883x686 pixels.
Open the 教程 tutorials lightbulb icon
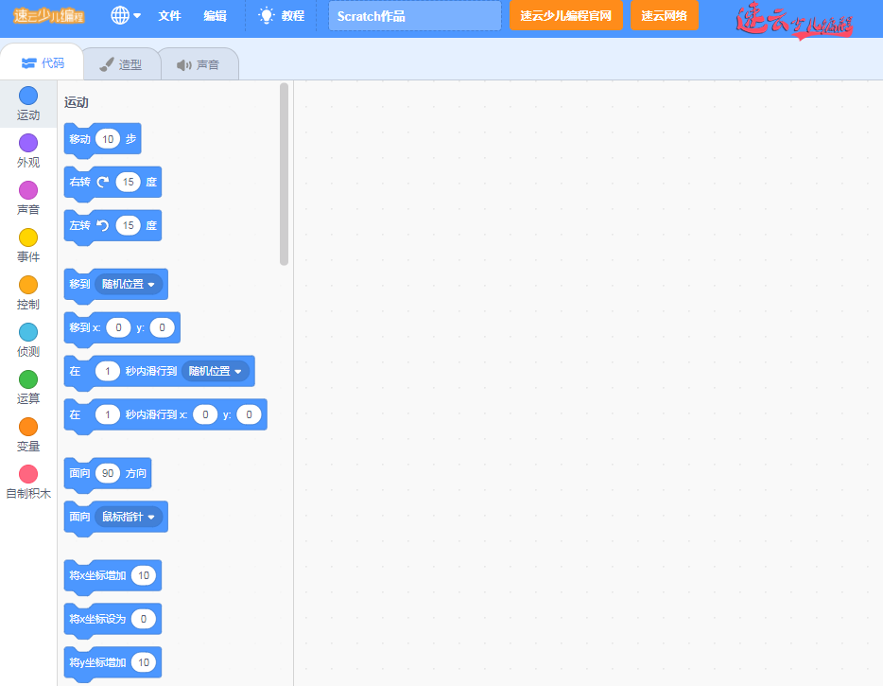[x=267, y=15]
